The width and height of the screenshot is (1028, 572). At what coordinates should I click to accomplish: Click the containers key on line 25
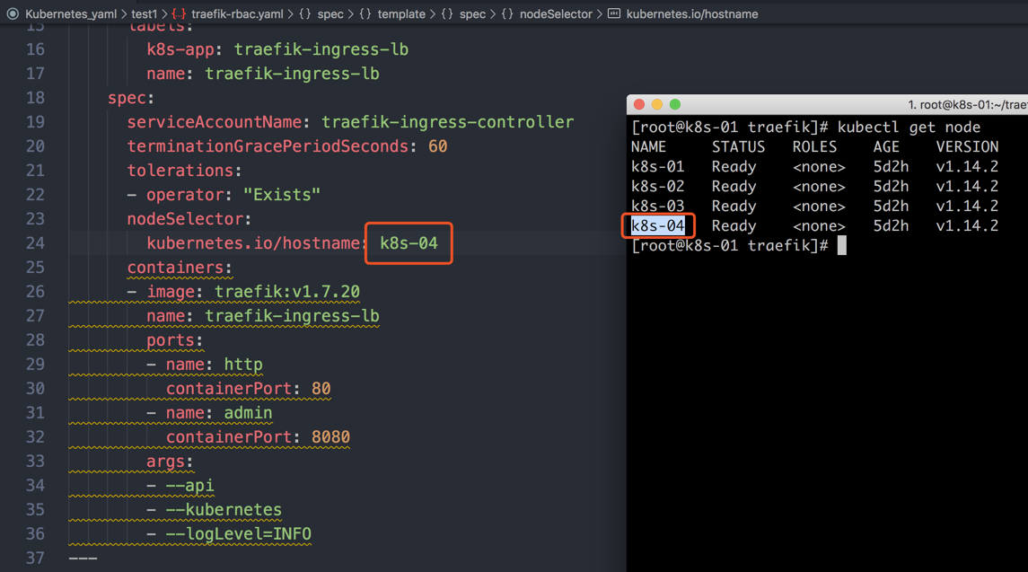175,268
